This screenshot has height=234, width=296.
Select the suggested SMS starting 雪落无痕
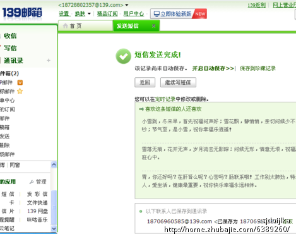[x=218, y=153]
